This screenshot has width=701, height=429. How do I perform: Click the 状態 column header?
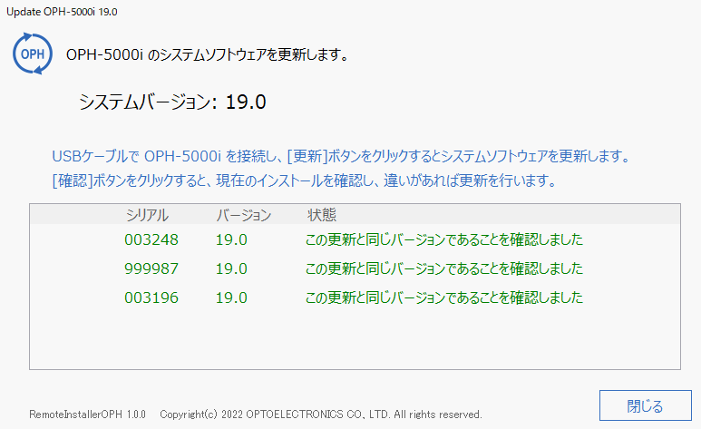(x=321, y=215)
